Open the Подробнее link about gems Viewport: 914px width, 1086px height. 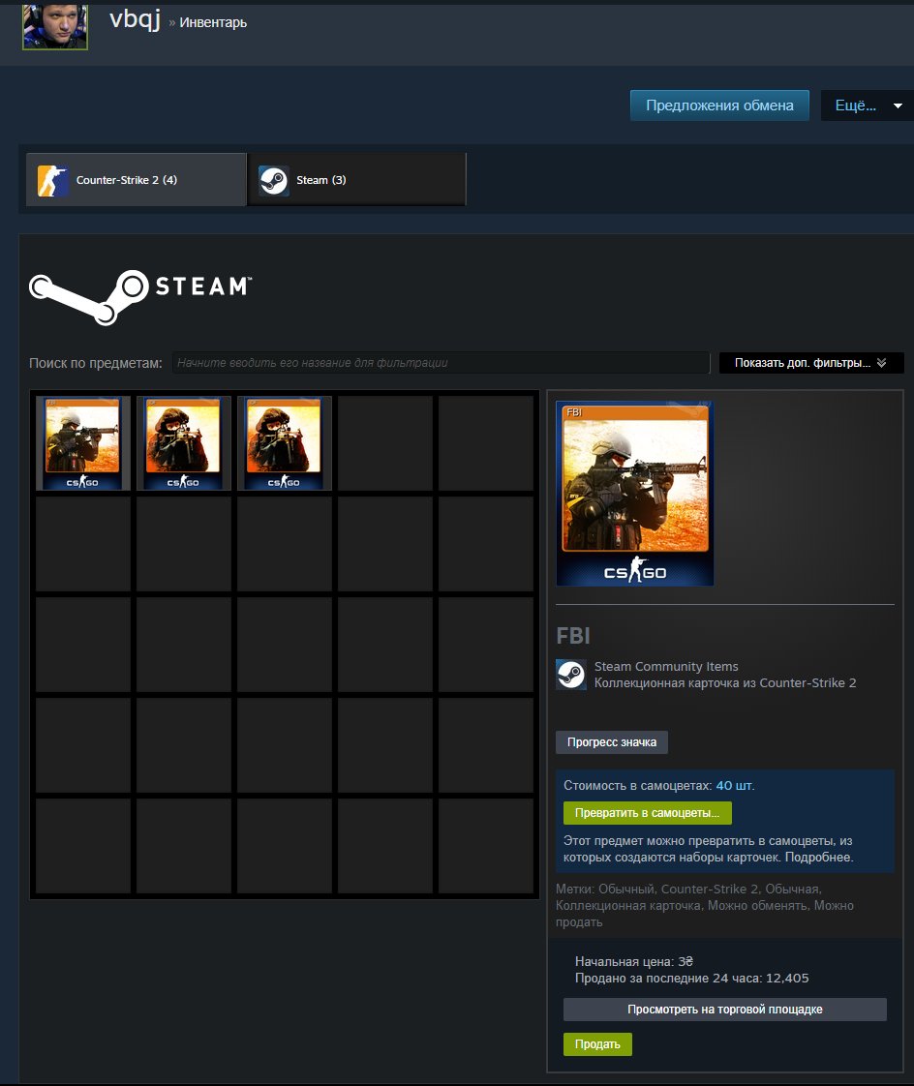click(819, 858)
